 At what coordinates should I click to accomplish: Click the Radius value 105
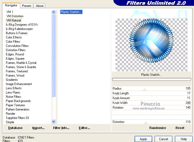188,88
